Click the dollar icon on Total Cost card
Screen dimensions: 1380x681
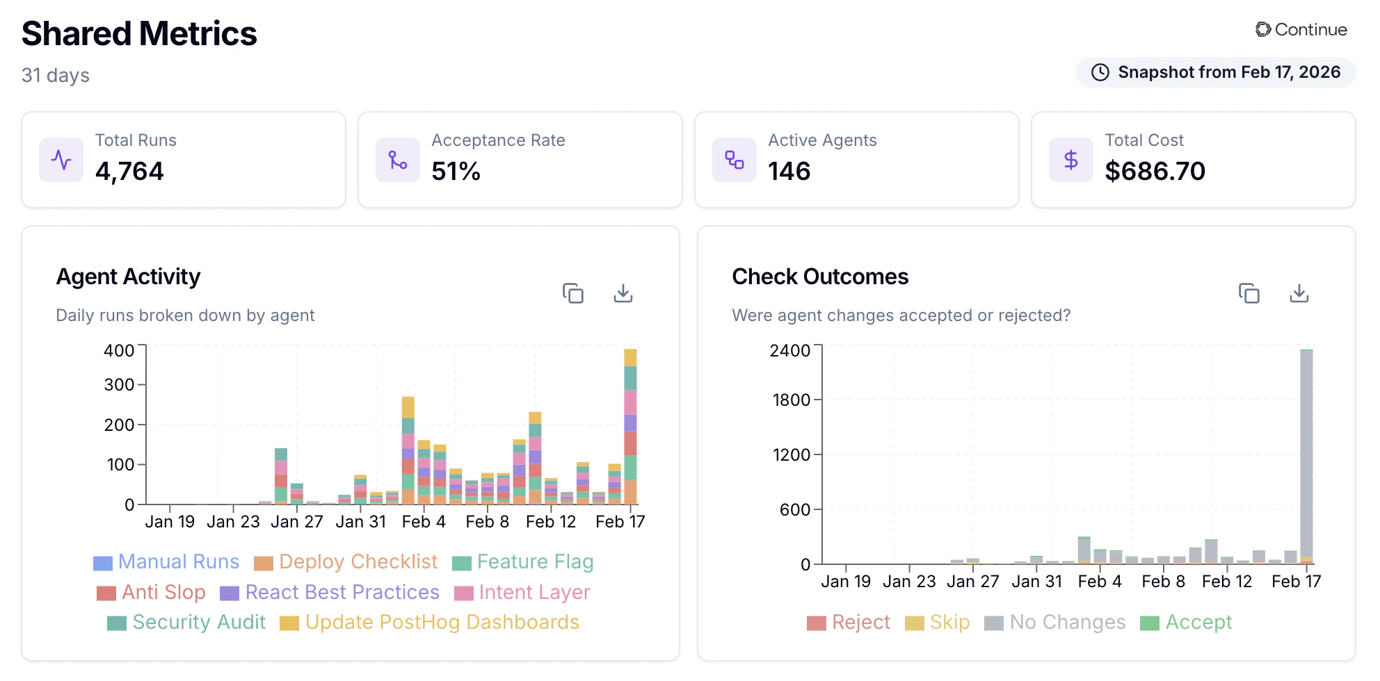point(1070,160)
